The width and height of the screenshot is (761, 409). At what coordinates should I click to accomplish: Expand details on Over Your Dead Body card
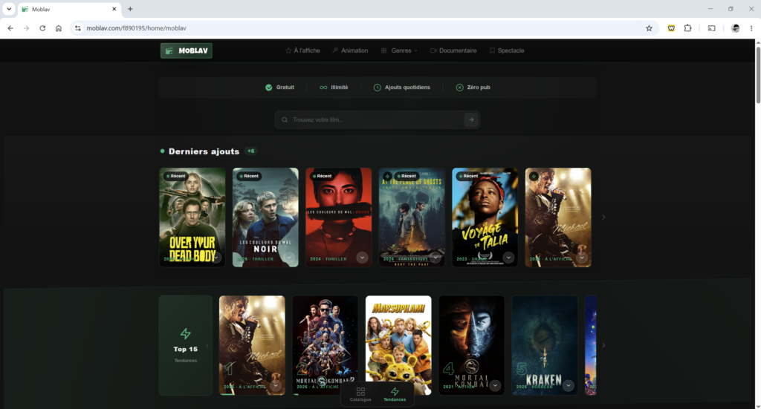(216, 258)
